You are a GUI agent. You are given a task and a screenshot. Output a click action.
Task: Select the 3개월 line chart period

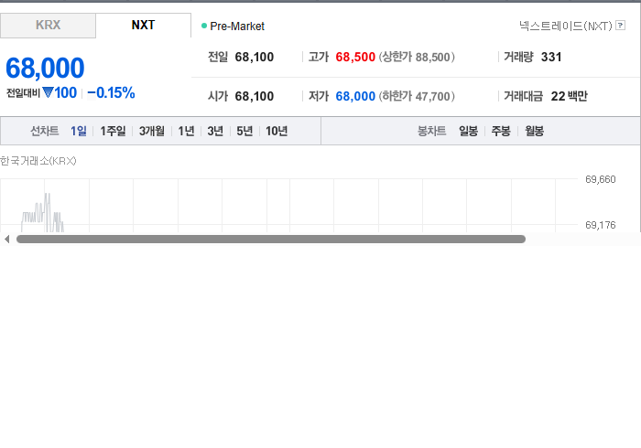(152, 131)
